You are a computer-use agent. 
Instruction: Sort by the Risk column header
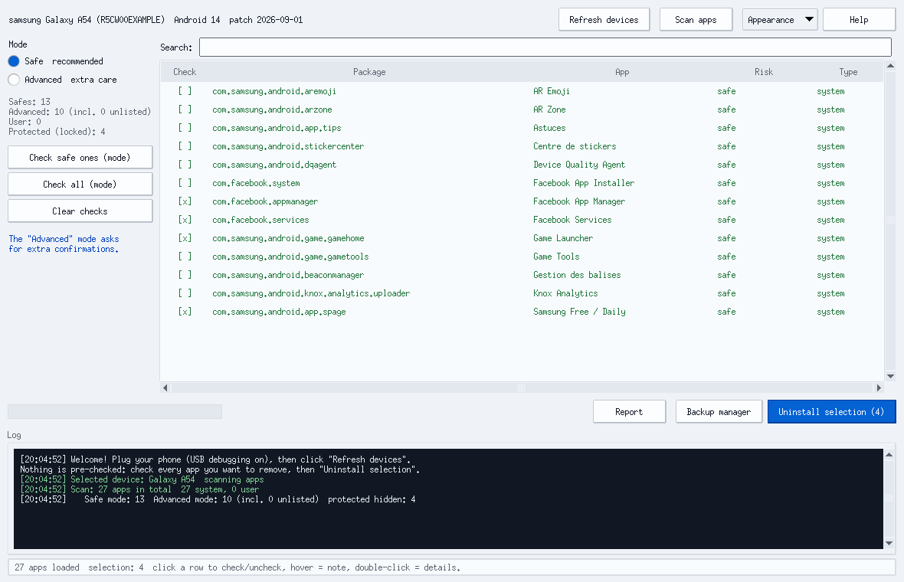coord(763,72)
